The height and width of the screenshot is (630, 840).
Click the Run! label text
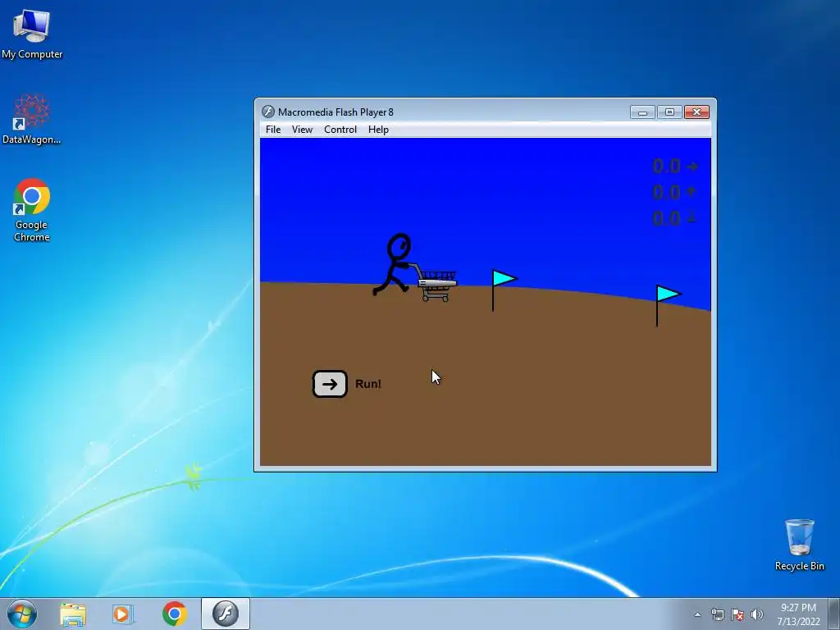click(368, 384)
